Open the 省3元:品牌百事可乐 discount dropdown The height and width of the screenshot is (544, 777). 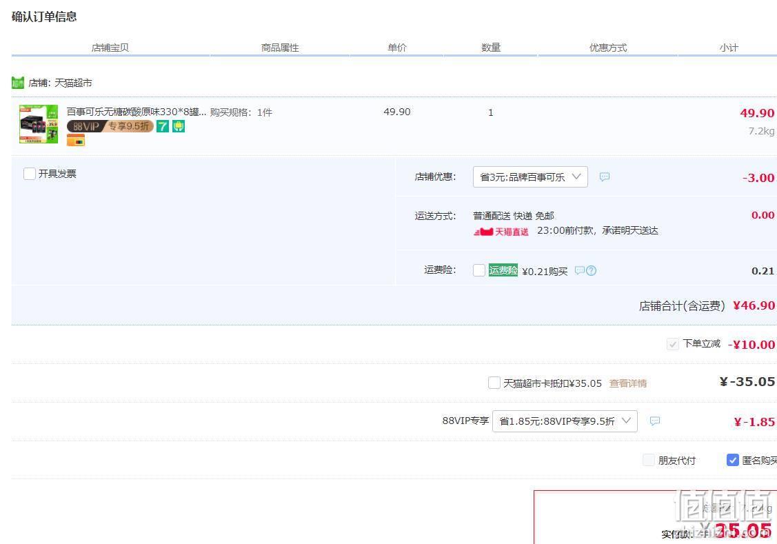click(530, 177)
